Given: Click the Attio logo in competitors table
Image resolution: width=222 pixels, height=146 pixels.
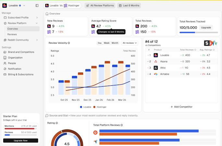Looking at the screenshot, I should [x=156, y=68].
